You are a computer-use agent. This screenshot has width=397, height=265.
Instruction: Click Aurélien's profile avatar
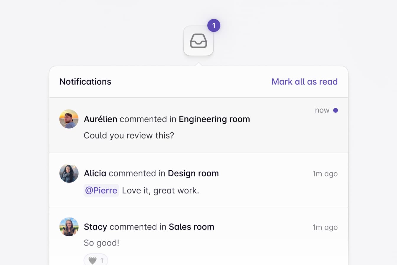click(x=69, y=119)
